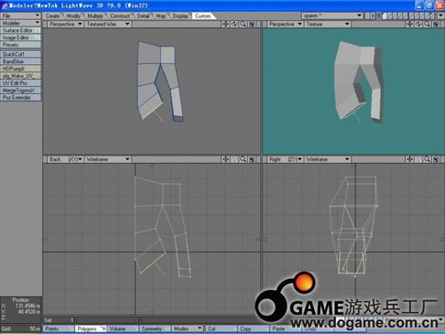The image size is (445, 334).
Task: Click the Copy button
Action: click(254, 329)
